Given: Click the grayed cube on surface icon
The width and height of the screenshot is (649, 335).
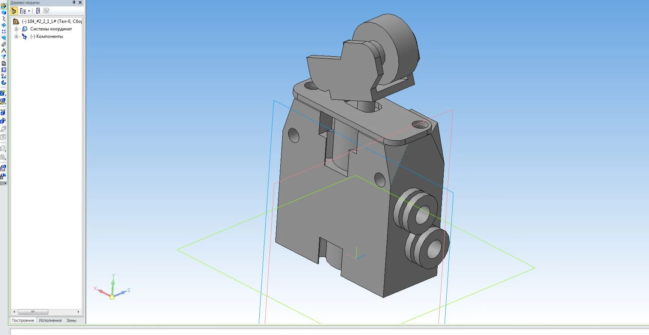Looking at the screenshot, I should (x=3, y=129).
